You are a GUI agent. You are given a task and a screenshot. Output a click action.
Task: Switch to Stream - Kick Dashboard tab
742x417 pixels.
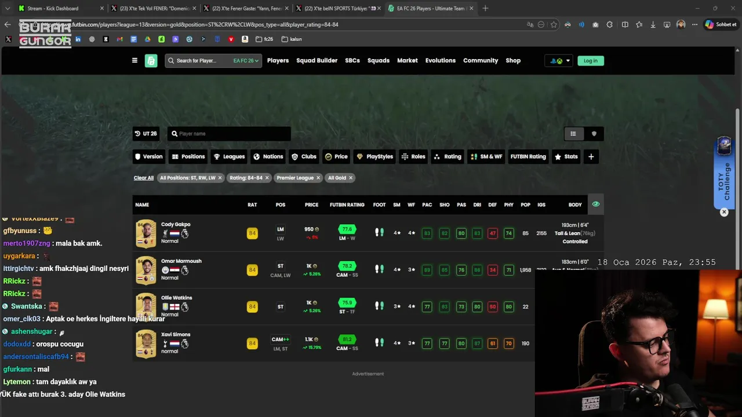[61, 8]
